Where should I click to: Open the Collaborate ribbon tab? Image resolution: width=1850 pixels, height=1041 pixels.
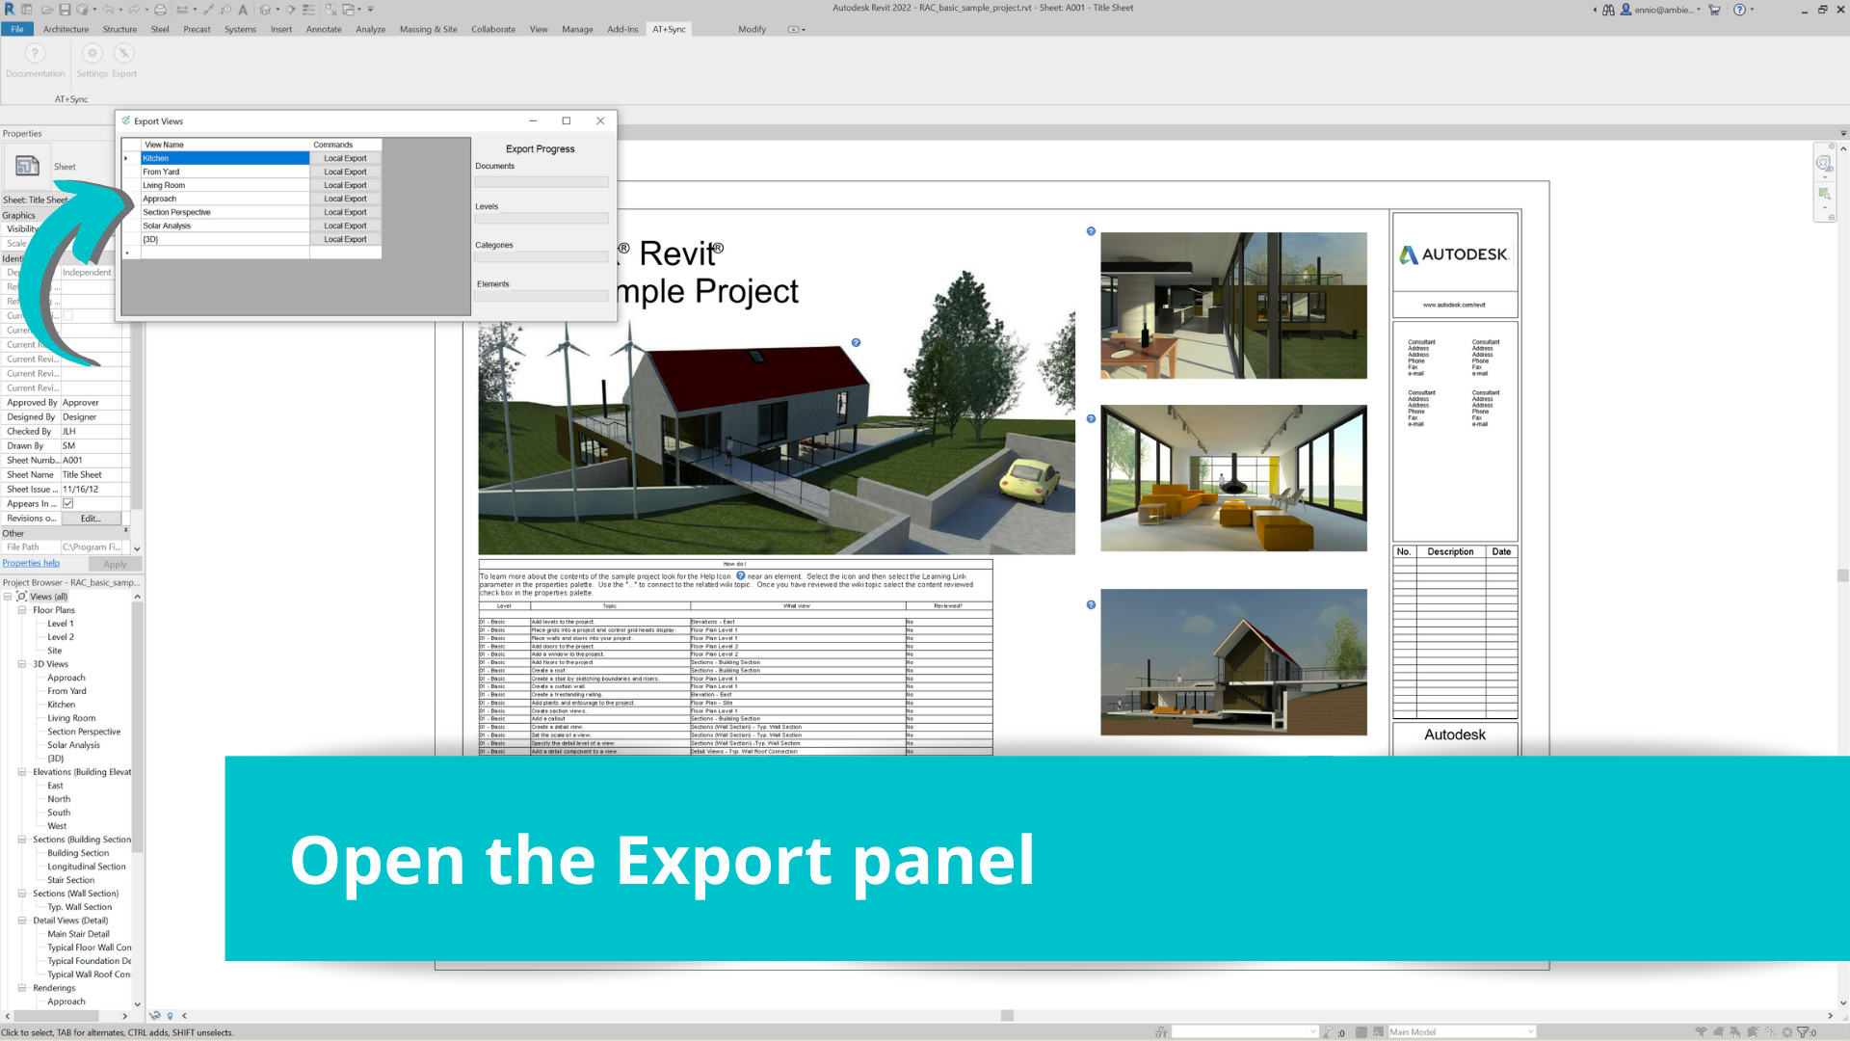pyautogui.click(x=492, y=29)
